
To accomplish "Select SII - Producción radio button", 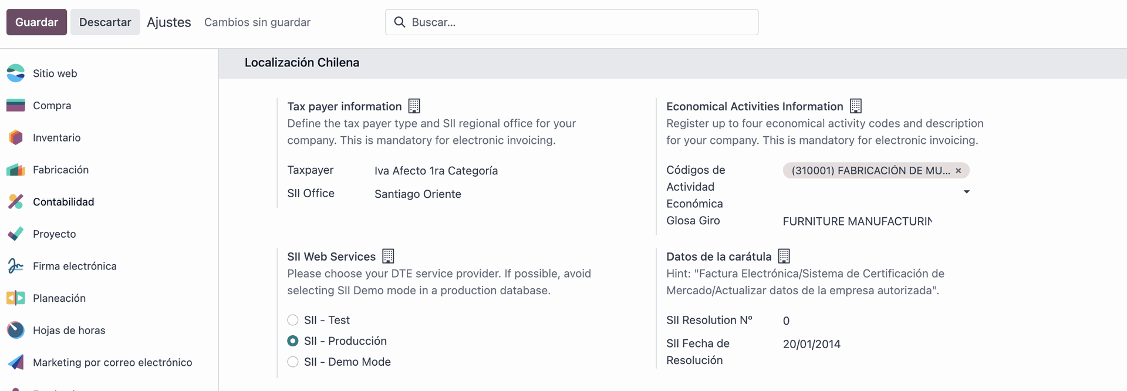I will (293, 341).
